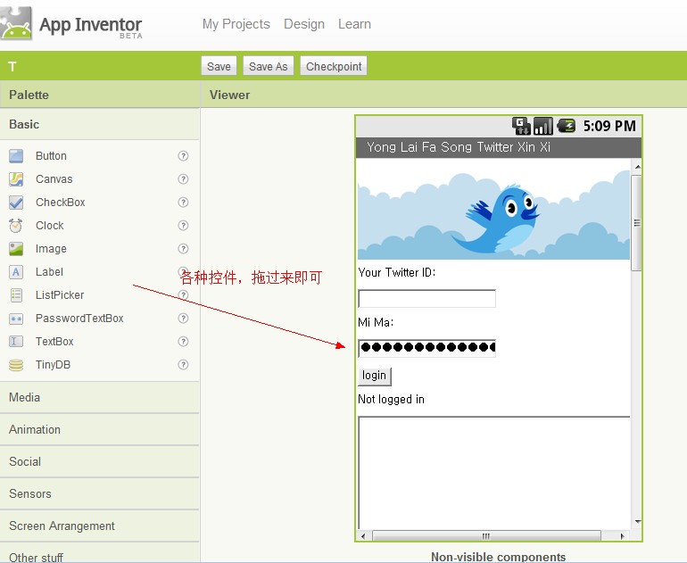Image resolution: width=687 pixels, height=563 pixels.
Task: Click viewer scroll left arrow
Action: point(363,536)
